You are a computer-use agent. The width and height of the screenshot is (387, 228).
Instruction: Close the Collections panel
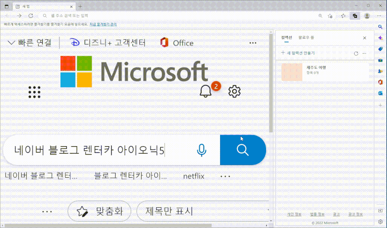click(365, 38)
